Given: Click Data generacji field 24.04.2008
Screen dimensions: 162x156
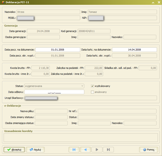Looking at the screenshot, I should click(43, 31).
